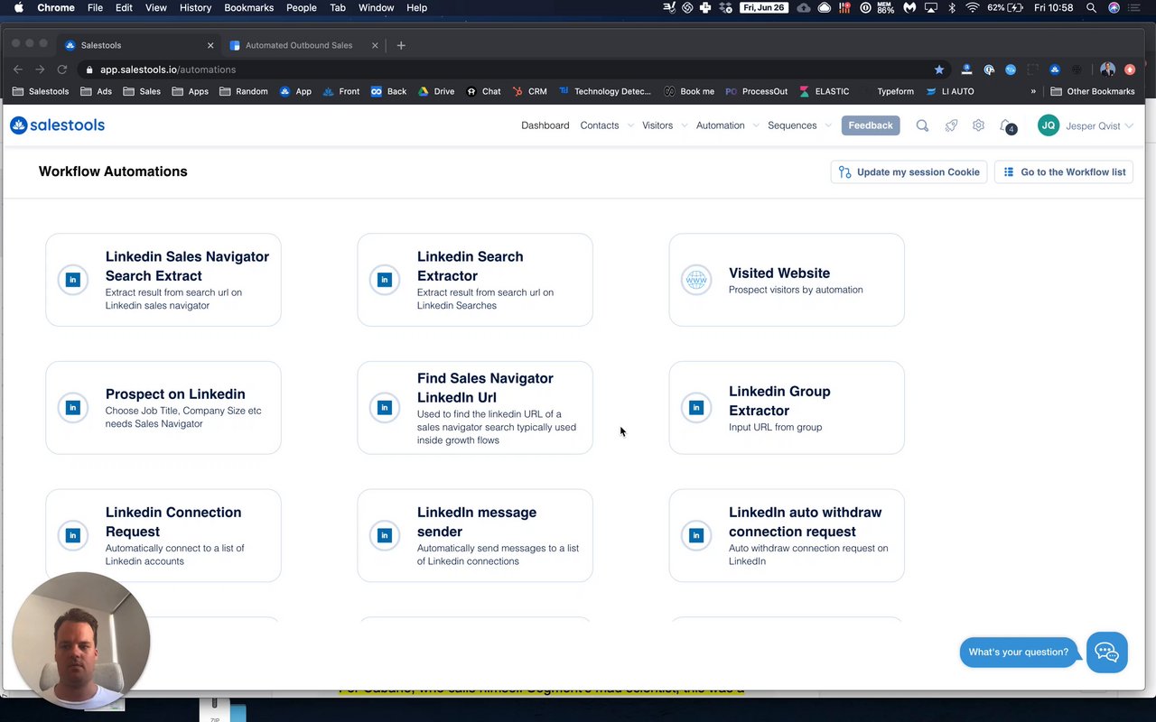This screenshot has width=1156, height=722.
Task: Click the Salestools logo
Action: click(57, 125)
